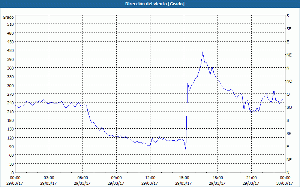Image resolution: width=300 pixels, height=187 pixels.
Task: Select the 29/03/17 date under 06:00
Action: [82, 183]
